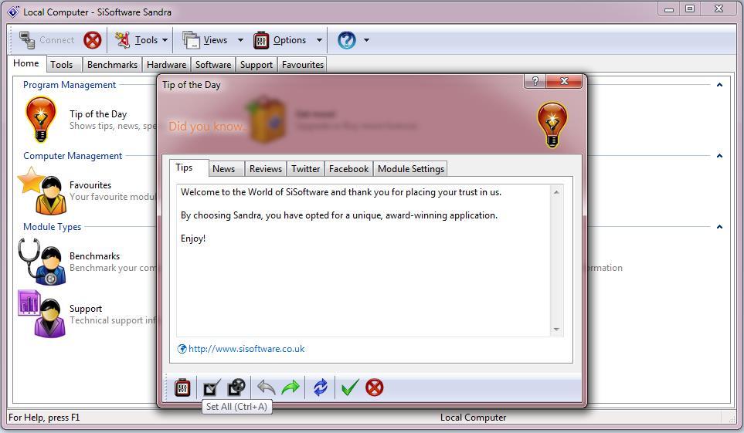Screen dimensions: 744x433
Task: Open the Tools toolbar menu
Action: coord(137,40)
